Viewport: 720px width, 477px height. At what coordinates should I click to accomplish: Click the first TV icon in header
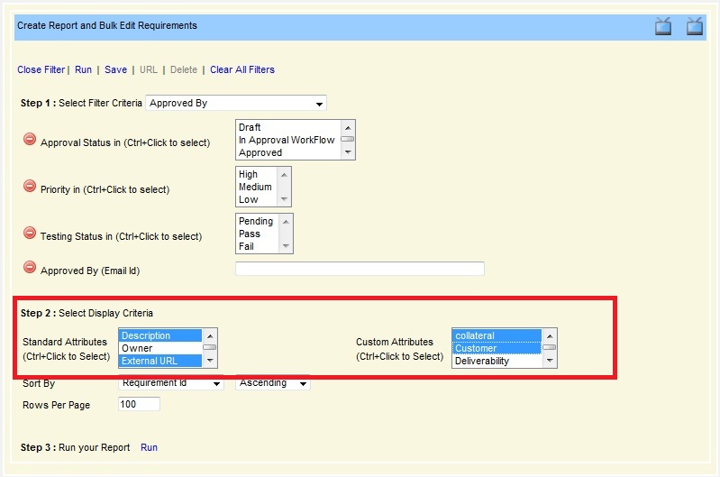(x=663, y=26)
